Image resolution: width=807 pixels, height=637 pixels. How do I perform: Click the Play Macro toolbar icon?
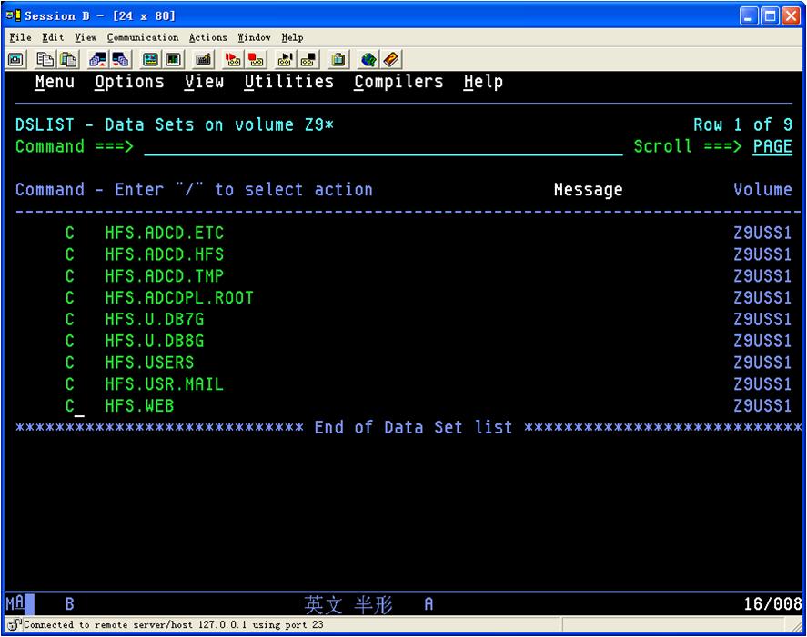pyautogui.click(x=286, y=60)
